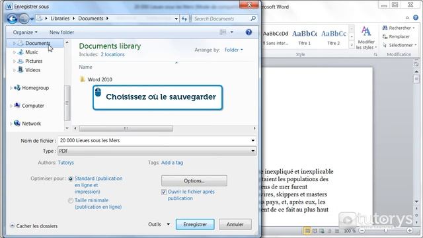Open the address bar history dropdown
Screen dimensions: 423x238
(x=176, y=19)
